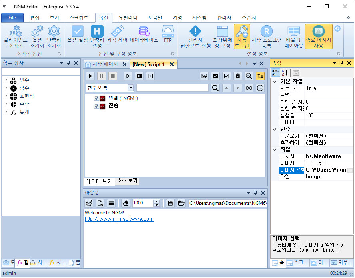Open 옵션 설정 in ribbon

[x=78, y=34]
